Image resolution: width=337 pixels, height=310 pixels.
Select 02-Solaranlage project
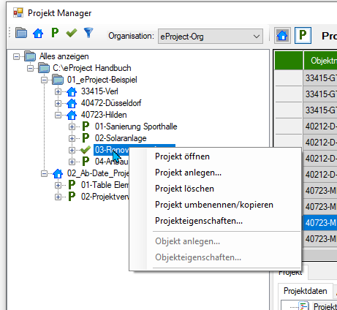point(121,138)
